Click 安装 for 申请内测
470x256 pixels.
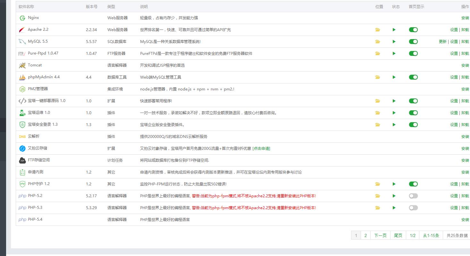[x=465, y=172]
